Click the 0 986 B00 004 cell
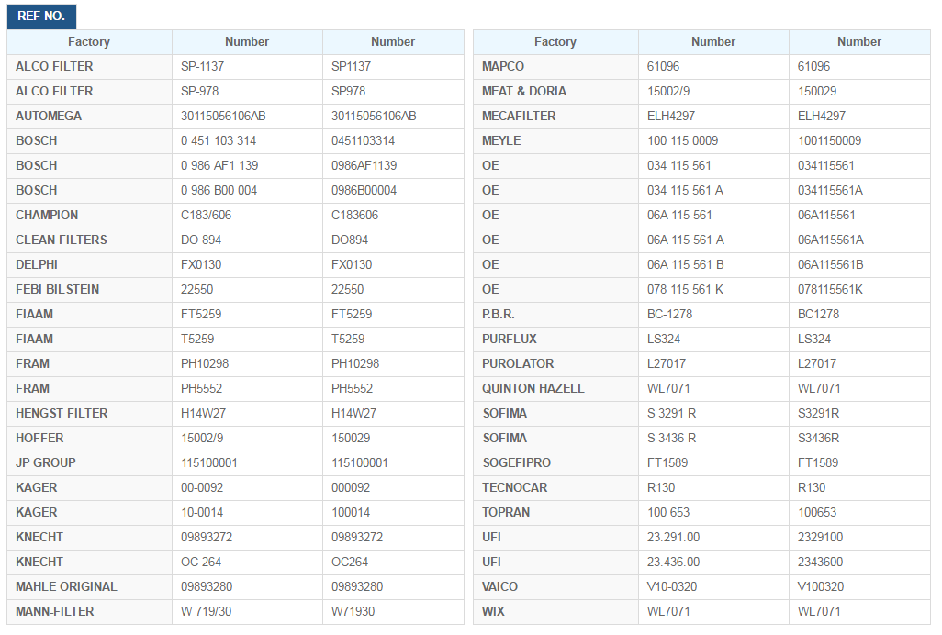The width and height of the screenshot is (942, 635). click(x=247, y=190)
